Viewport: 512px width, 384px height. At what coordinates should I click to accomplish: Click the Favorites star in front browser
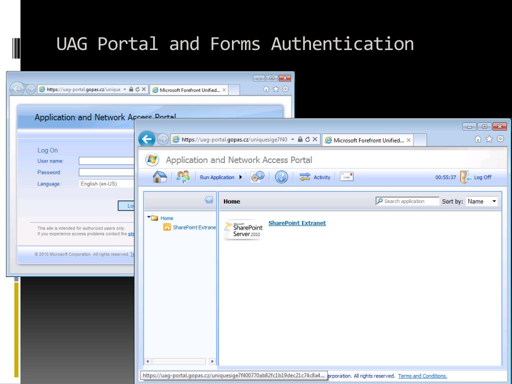[x=489, y=139]
